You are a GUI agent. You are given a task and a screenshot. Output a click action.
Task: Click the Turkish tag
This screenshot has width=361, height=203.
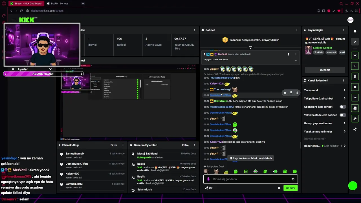point(318,52)
